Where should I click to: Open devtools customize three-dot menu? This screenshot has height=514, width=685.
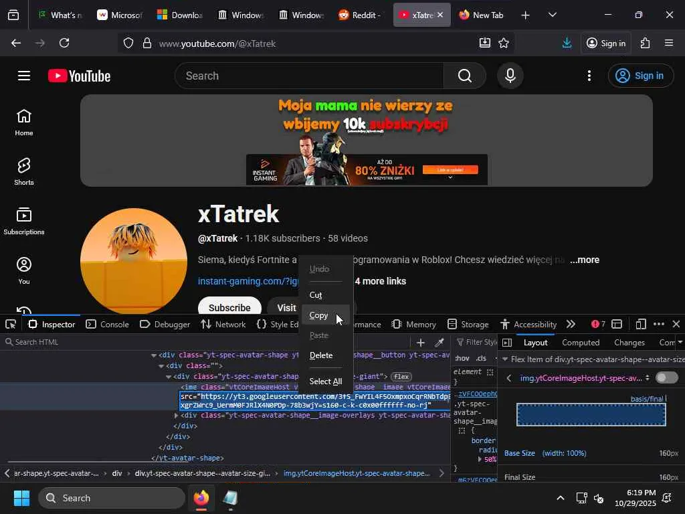tap(659, 325)
